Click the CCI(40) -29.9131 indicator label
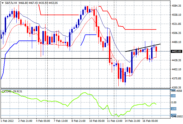183x124 pixels. coord(12,91)
